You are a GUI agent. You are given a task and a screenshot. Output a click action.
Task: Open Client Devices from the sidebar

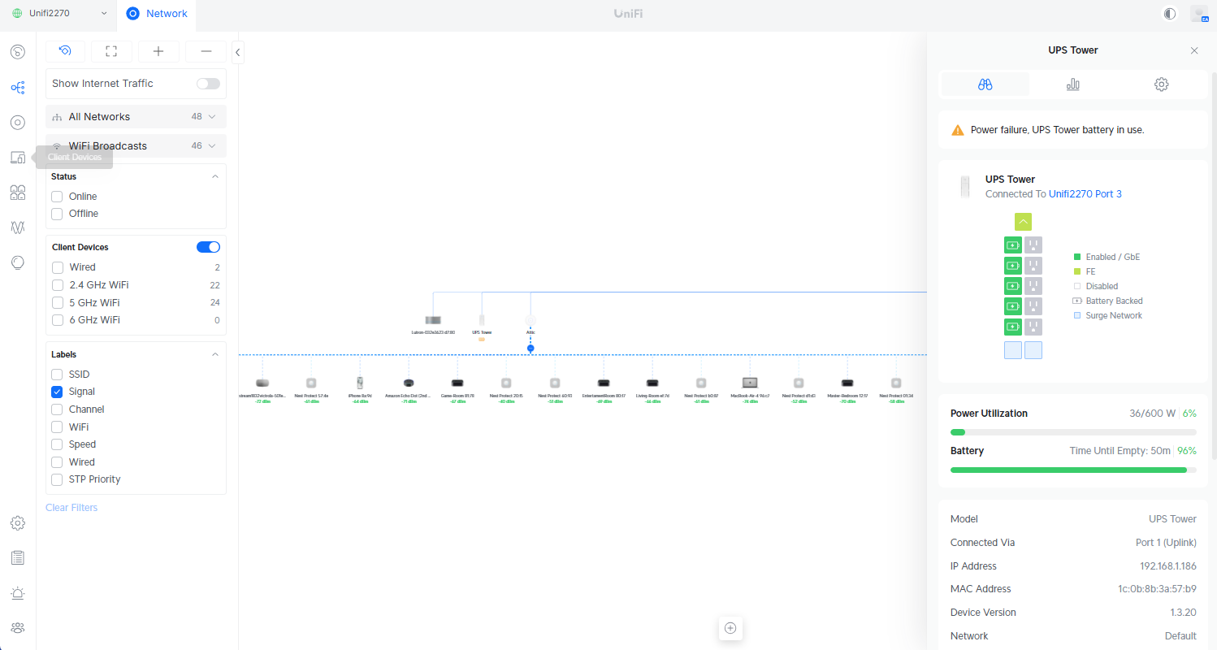tap(18, 158)
